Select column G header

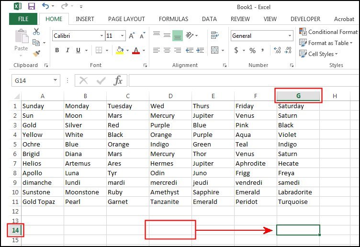[x=298, y=96]
